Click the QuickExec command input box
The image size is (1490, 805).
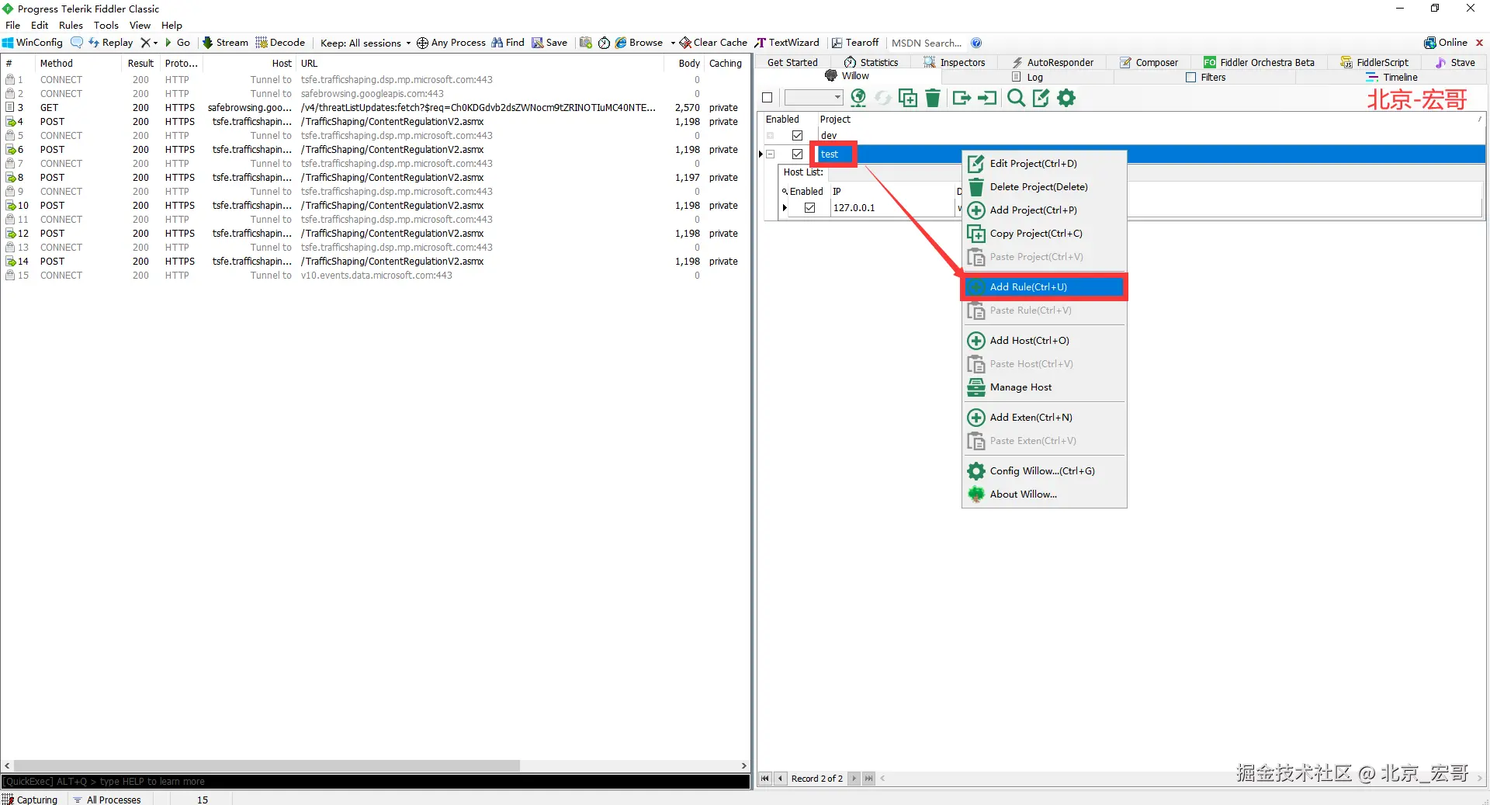click(376, 782)
